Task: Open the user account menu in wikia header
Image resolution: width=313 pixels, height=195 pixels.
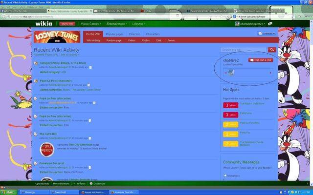Action: (250, 24)
